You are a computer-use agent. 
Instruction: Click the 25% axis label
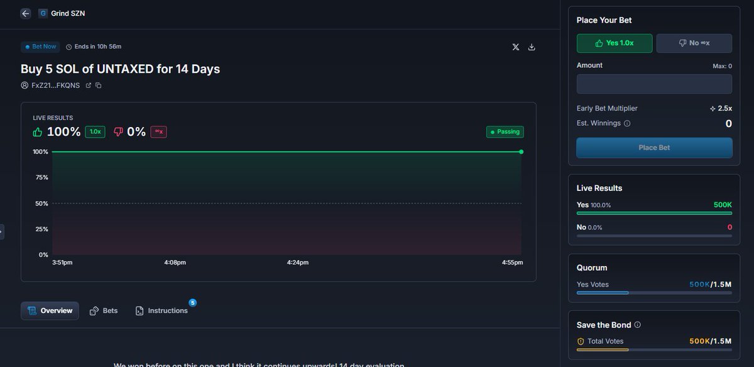[41, 229]
